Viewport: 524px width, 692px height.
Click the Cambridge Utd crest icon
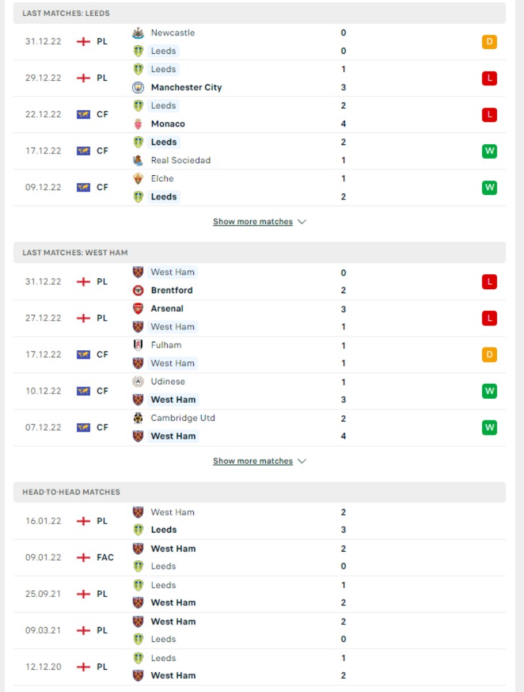(x=138, y=417)
